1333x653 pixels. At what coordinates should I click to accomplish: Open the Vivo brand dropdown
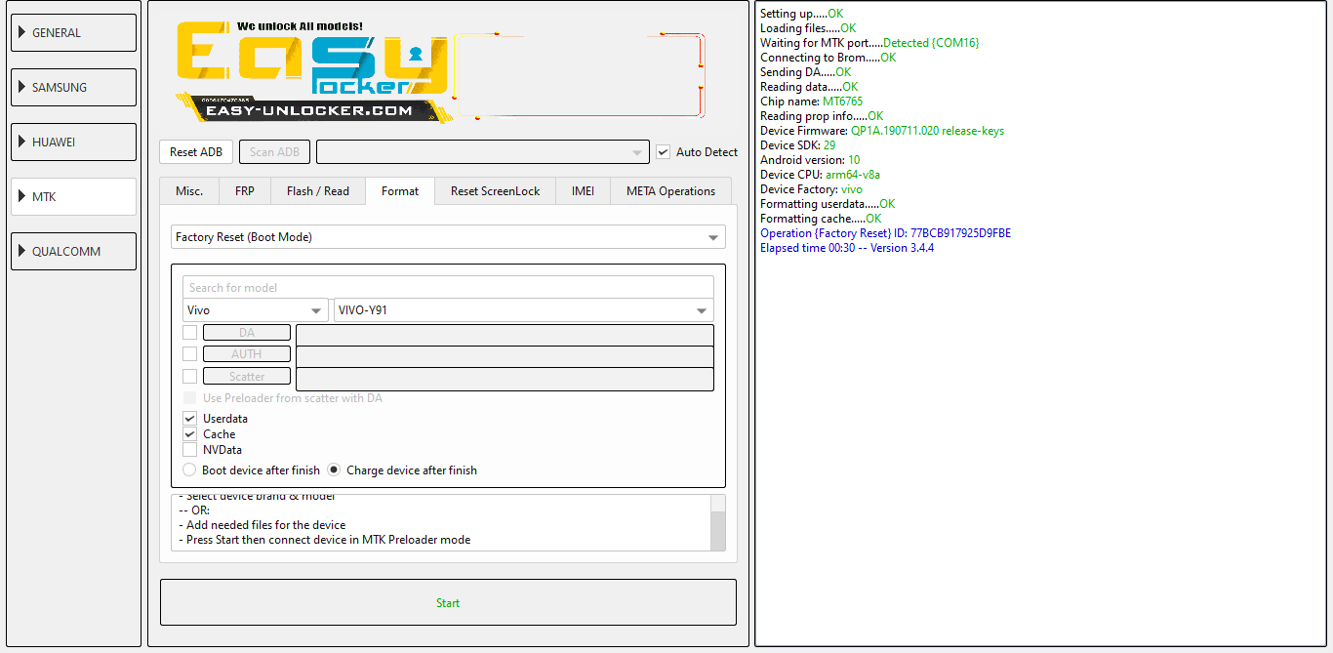(256, 310)
